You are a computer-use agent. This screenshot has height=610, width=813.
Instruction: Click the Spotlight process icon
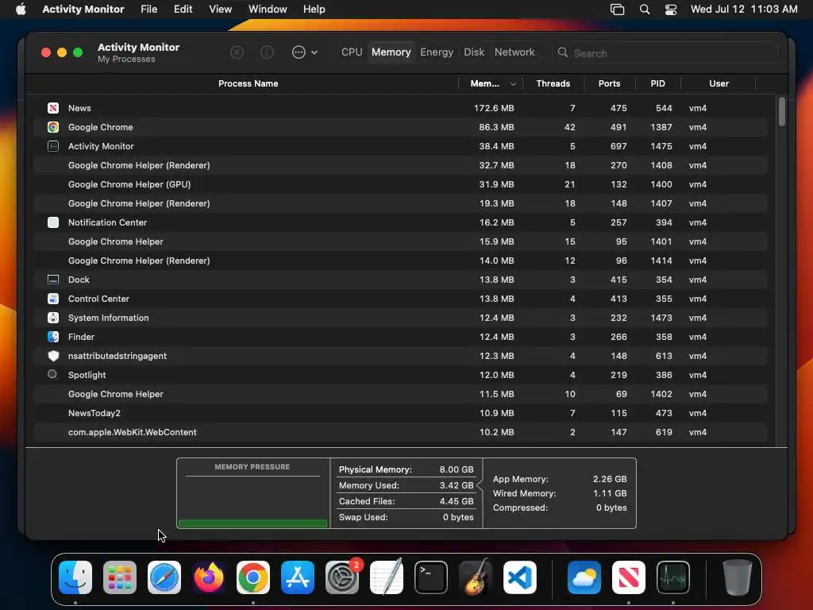pyautogui.click(x=53, y=375)
